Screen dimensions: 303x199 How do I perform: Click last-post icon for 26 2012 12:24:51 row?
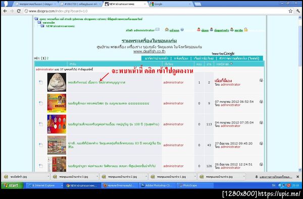pos(261,164)
